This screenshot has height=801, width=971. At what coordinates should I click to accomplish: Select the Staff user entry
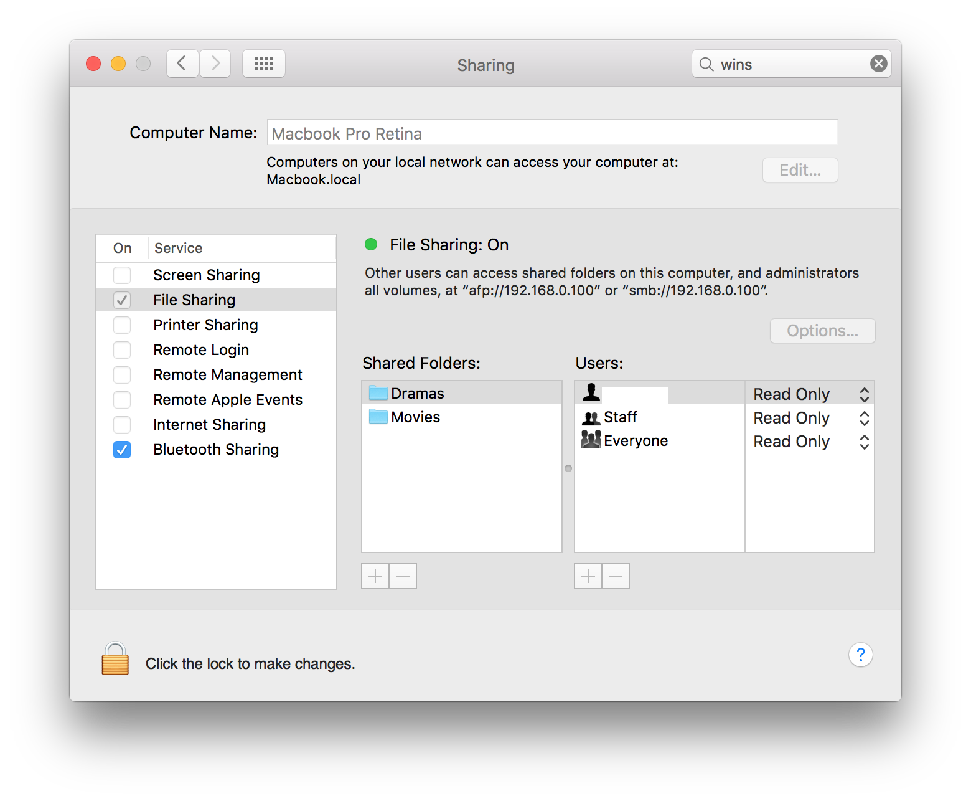pos(621,417)
